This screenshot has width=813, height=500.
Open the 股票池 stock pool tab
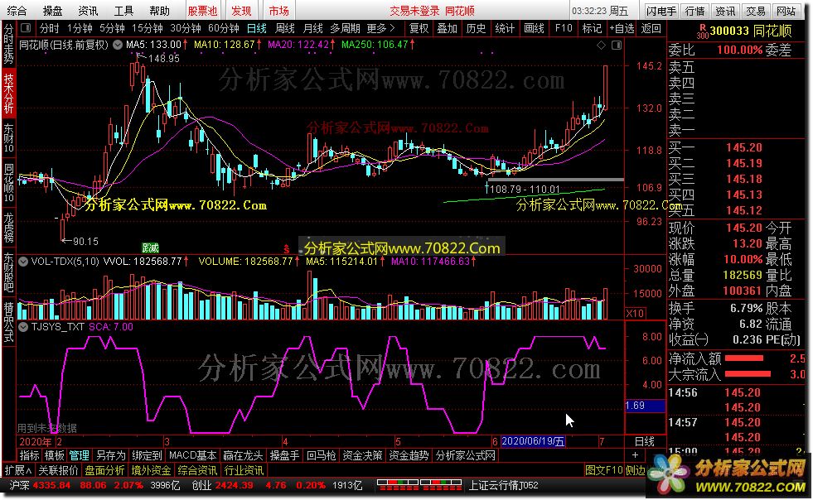[202, 11]
